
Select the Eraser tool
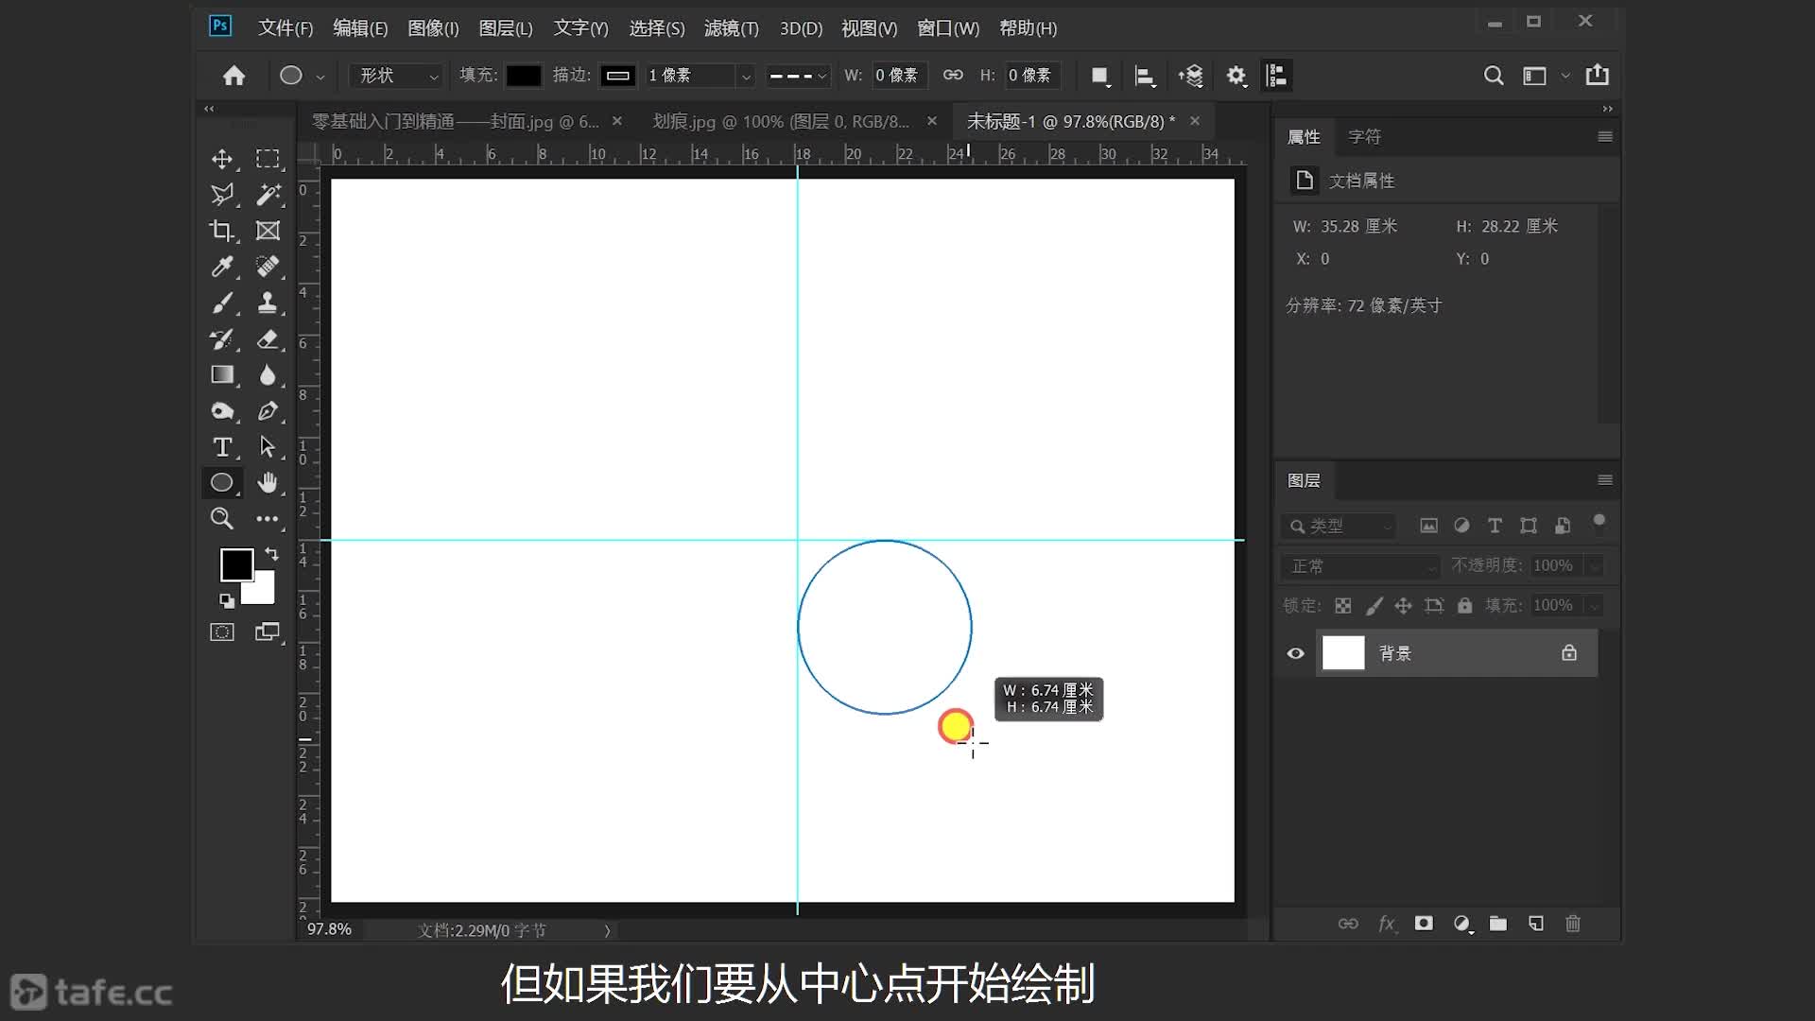coord(268,338)
